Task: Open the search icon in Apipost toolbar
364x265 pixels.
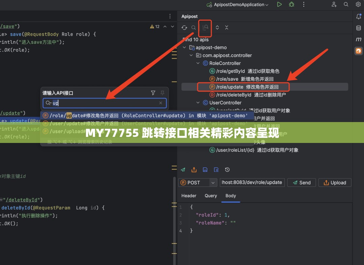Action: click(x=194, y=28)
